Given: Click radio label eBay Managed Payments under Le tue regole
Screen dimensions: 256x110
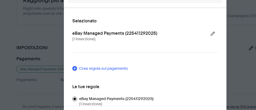Looking at the screenshot, I should [x=116, y=99].
